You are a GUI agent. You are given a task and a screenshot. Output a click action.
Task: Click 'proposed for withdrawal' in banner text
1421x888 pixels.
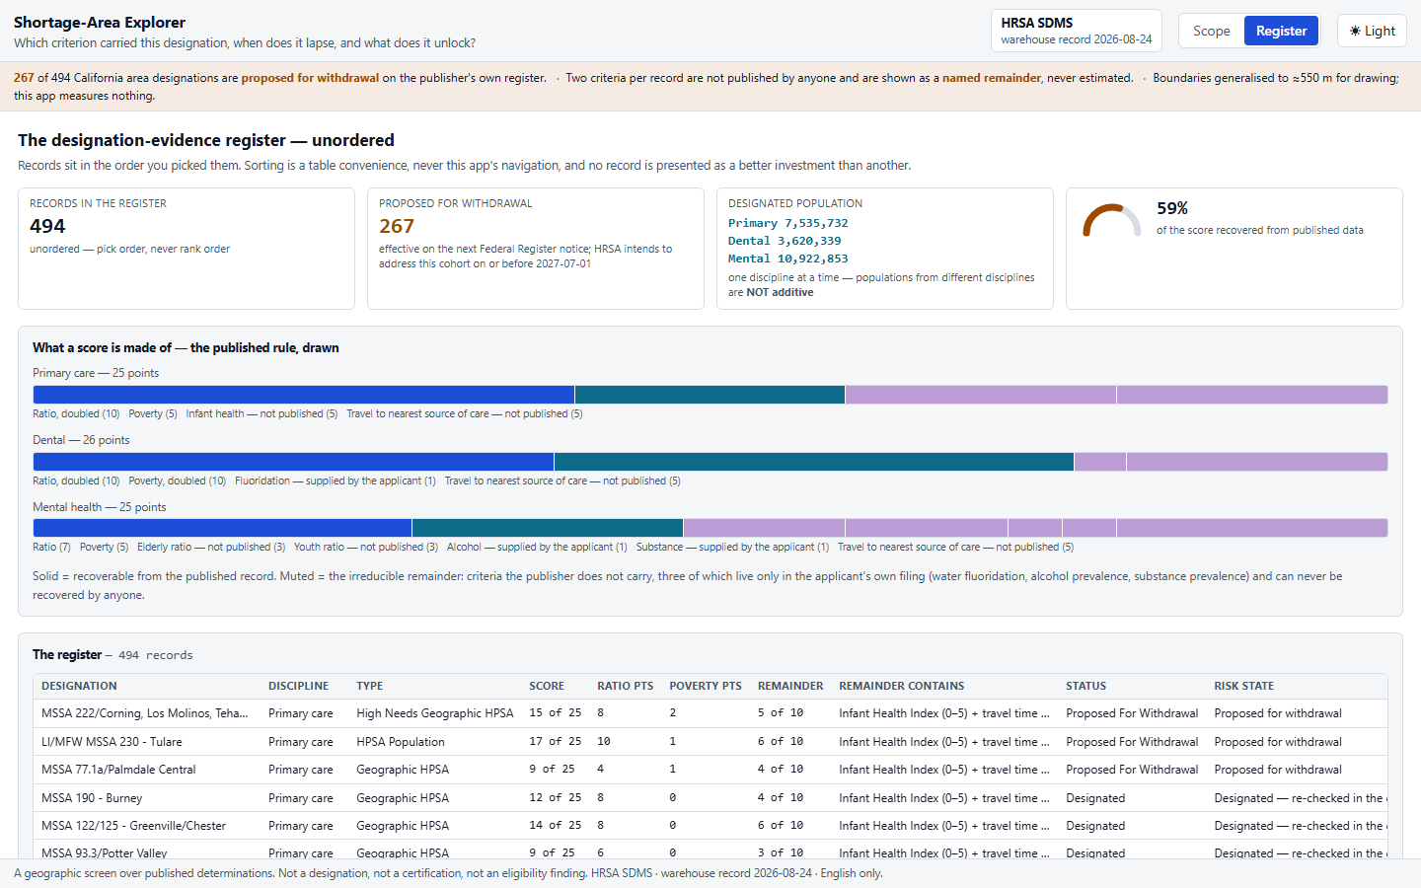click(x=310, y=78)
